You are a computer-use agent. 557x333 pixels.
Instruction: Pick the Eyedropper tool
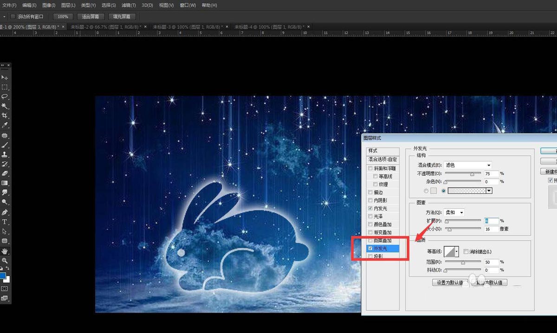(x=5, y=125)
